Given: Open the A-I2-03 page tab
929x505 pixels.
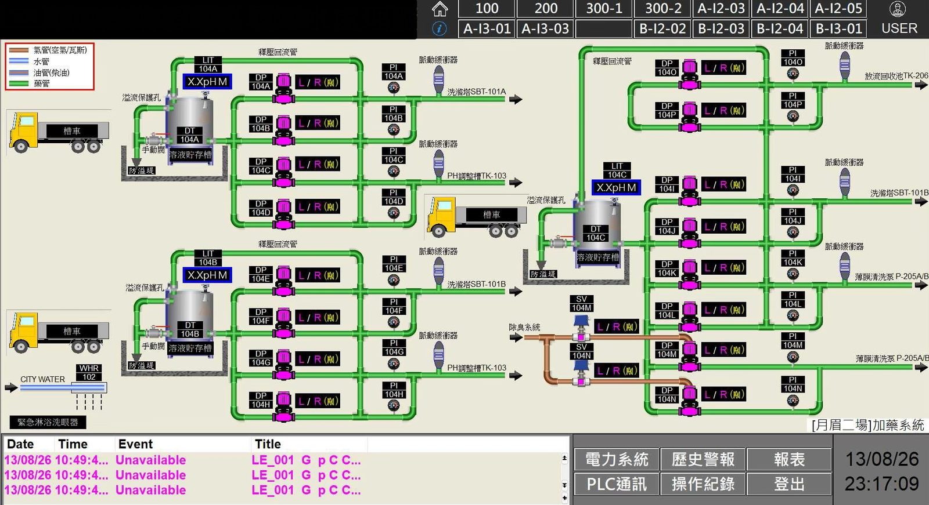Looking at the screenshot, I should (721, 9).
